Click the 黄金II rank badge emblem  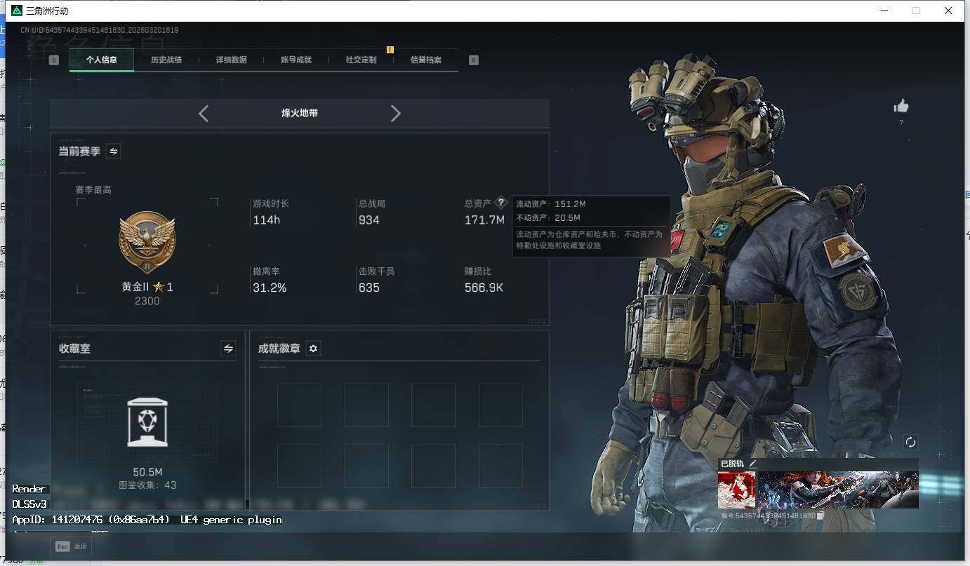(147, 241)
